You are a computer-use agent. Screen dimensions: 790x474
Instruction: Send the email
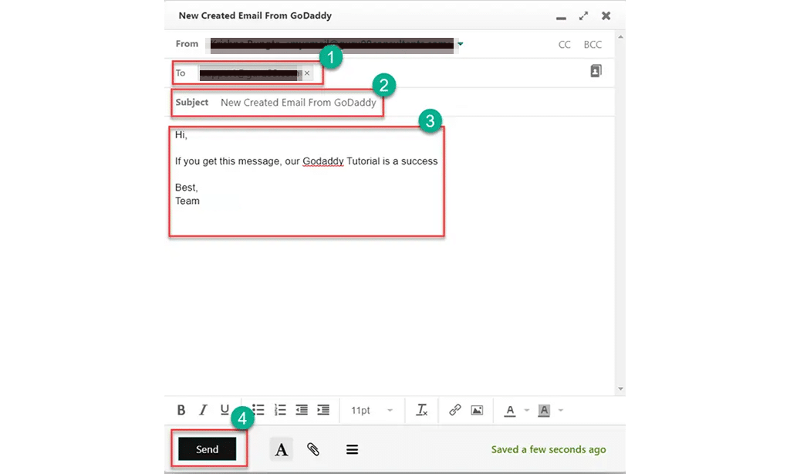[207, 449]
